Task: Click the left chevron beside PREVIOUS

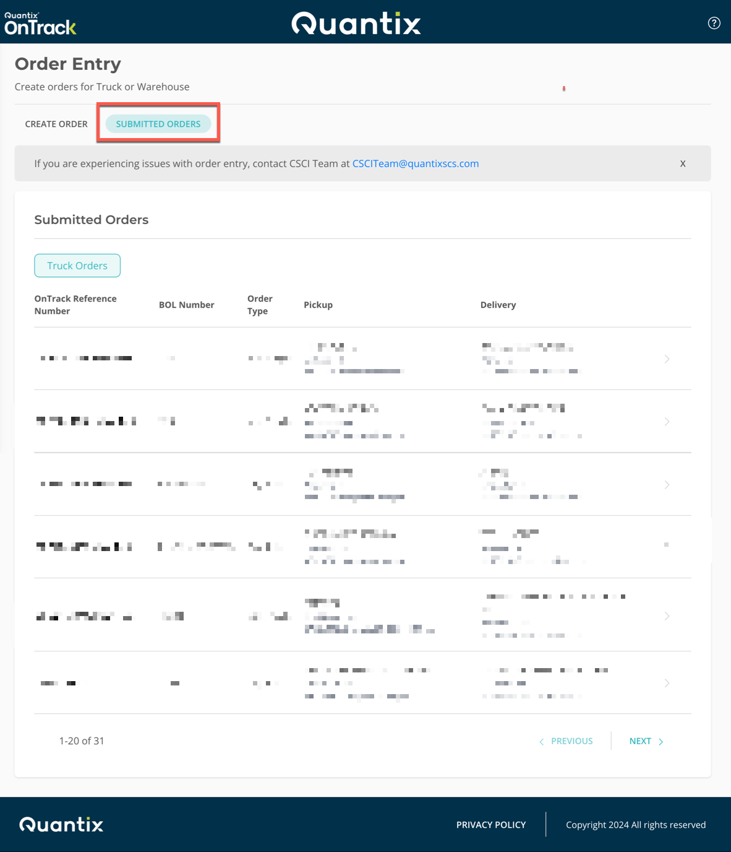Action: point(541,741)
